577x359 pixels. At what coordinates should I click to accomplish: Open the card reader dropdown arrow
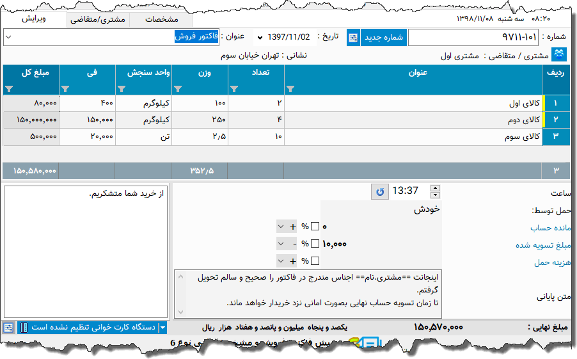(x=162, y=327)
